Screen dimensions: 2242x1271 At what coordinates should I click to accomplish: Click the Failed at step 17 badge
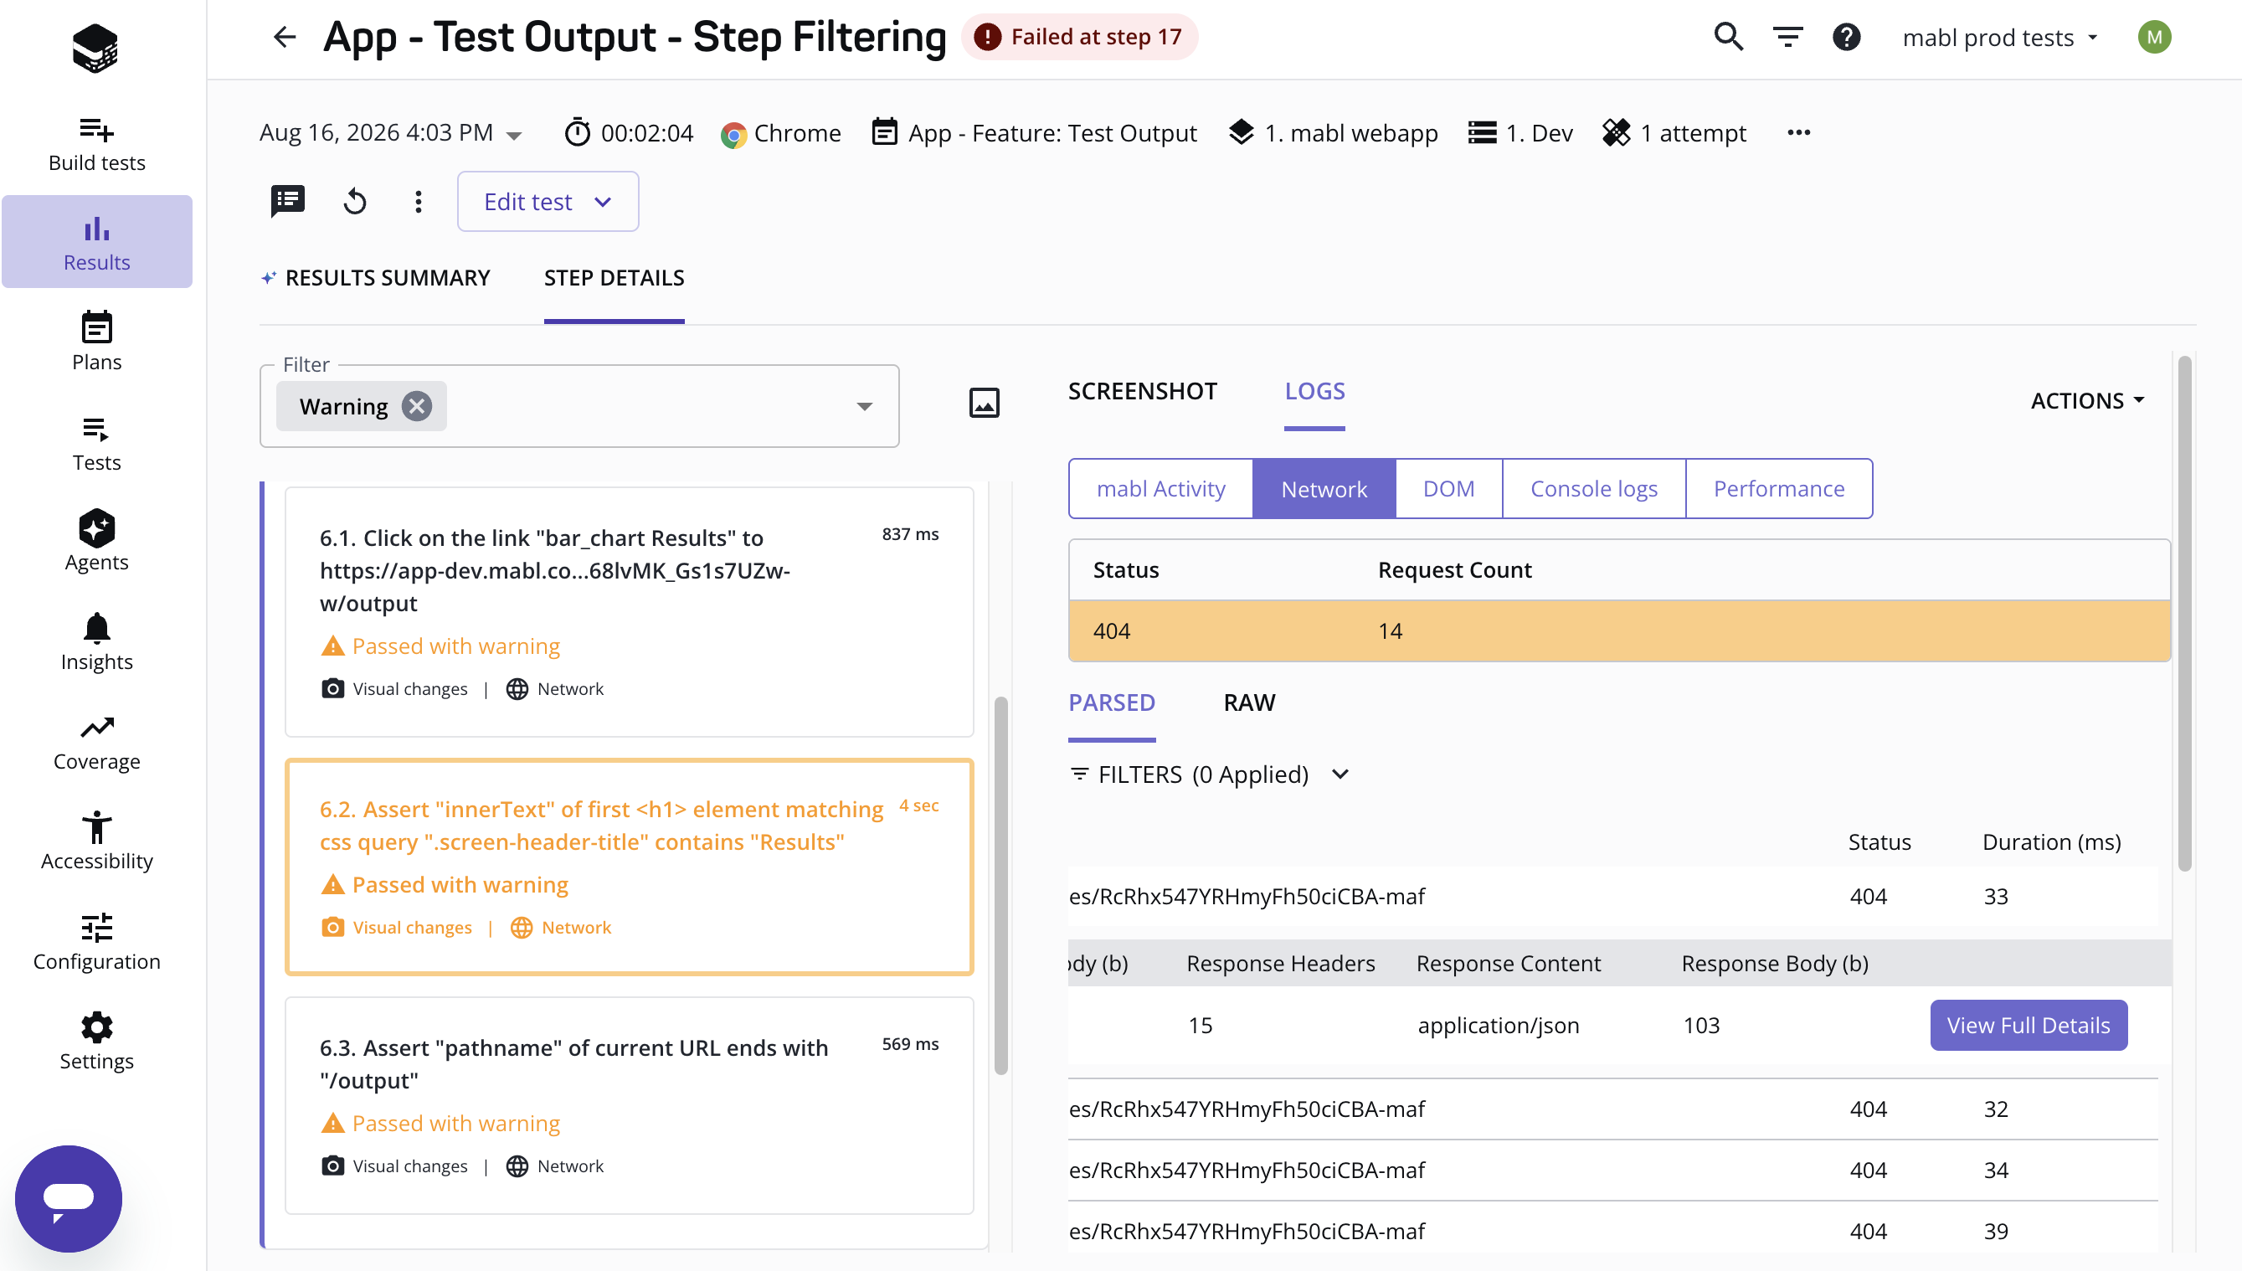coord(1079,38)
